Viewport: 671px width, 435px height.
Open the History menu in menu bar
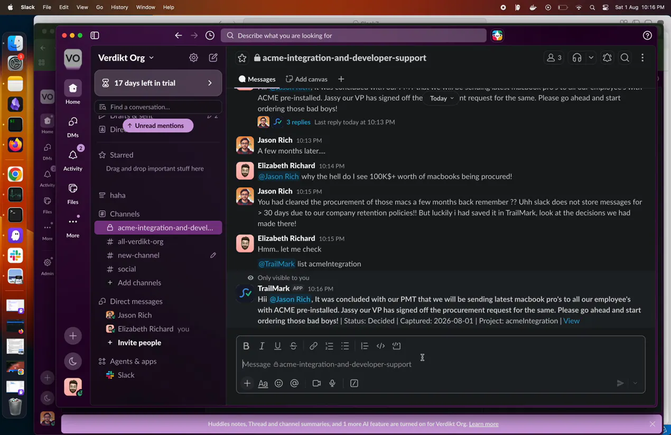pyautogui.click(x=119, y=7)
